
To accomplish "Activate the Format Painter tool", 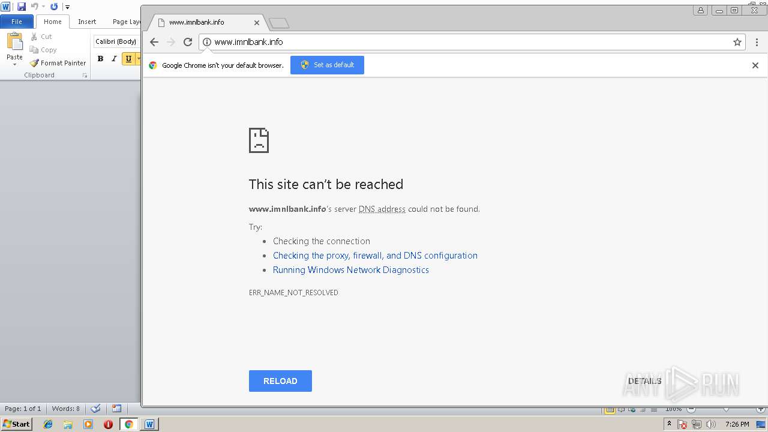I will click(x=58, y=63).
